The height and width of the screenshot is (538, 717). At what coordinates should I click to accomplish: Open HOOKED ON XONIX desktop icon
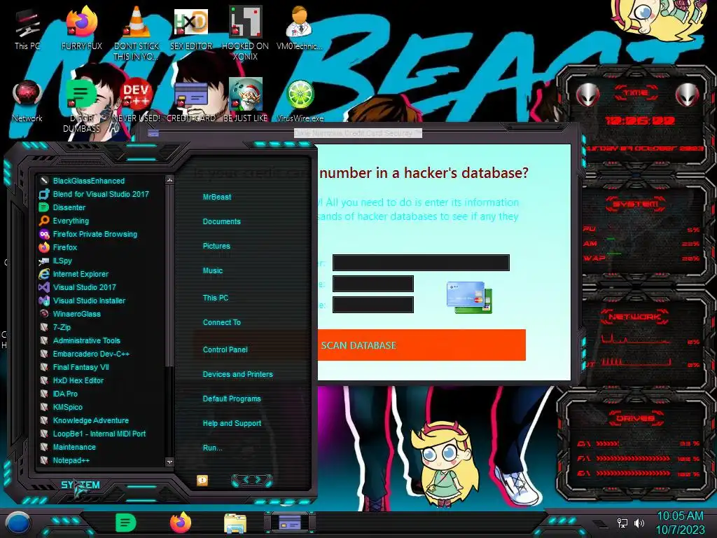pyautogui.click(x=245, y=32)
